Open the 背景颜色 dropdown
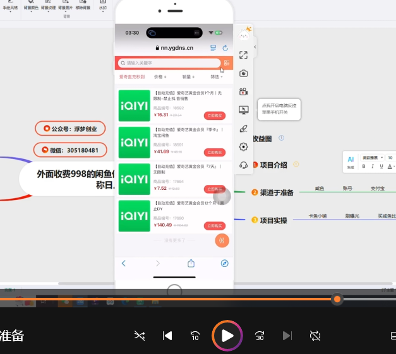Viewport: 396px width, 354px height. coord(31,8)
